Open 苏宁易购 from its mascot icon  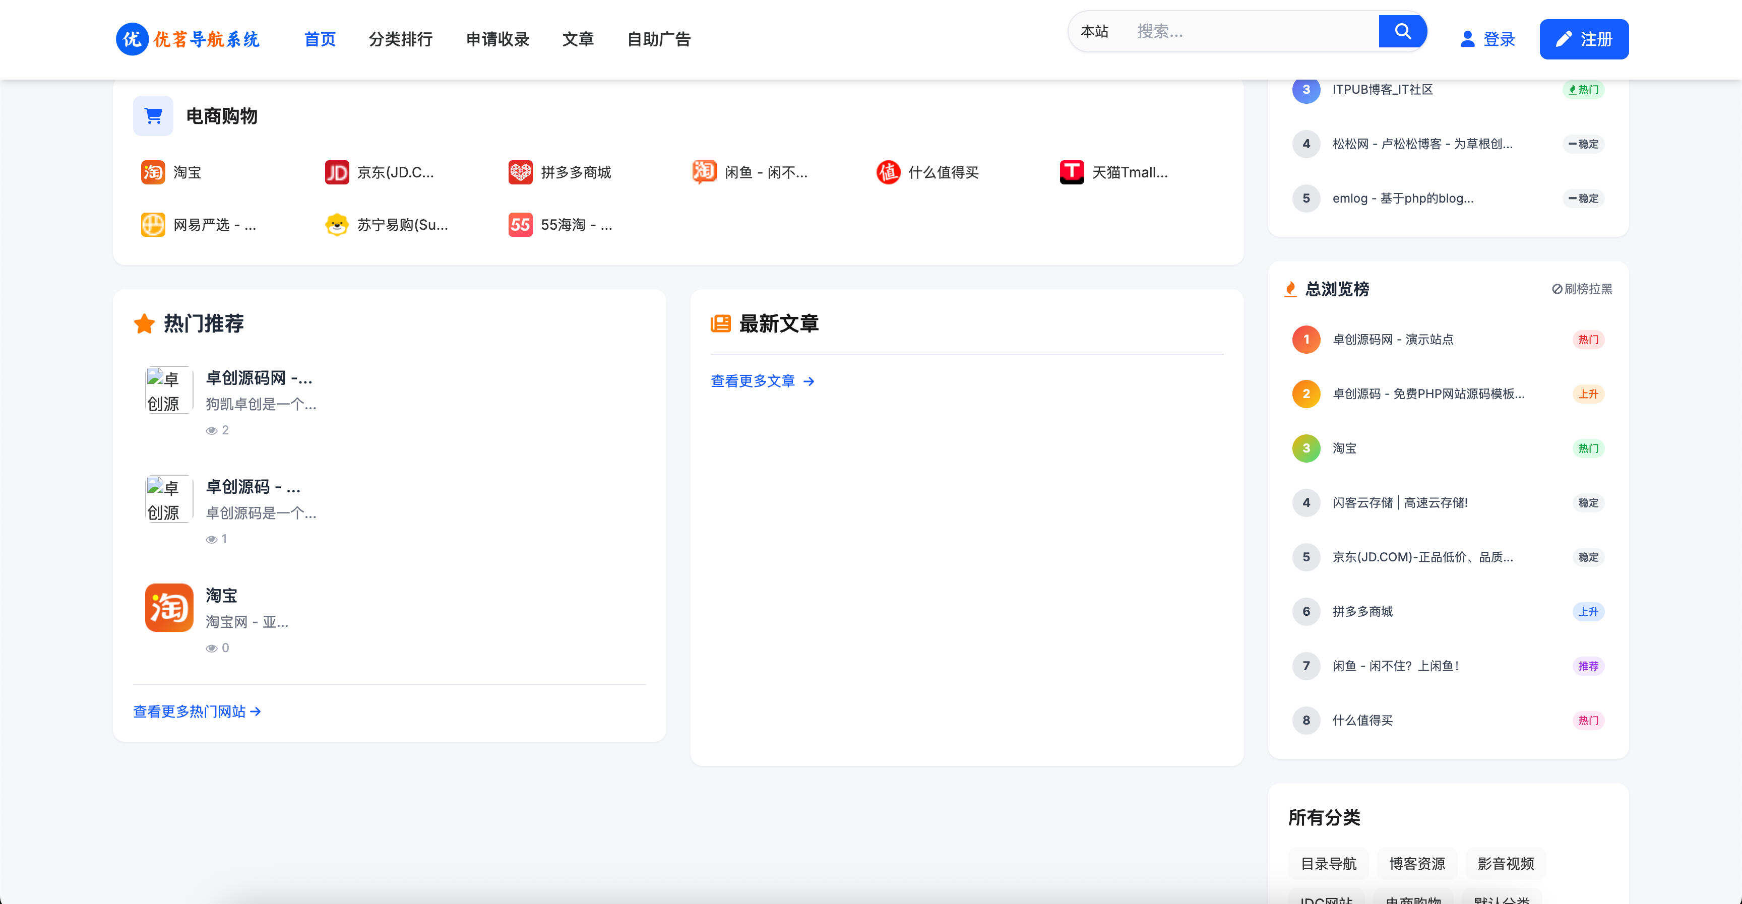point(336,224)
